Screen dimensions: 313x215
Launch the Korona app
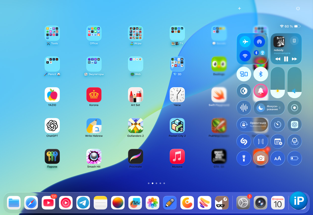pyautogui.click(x=94, y=95)
